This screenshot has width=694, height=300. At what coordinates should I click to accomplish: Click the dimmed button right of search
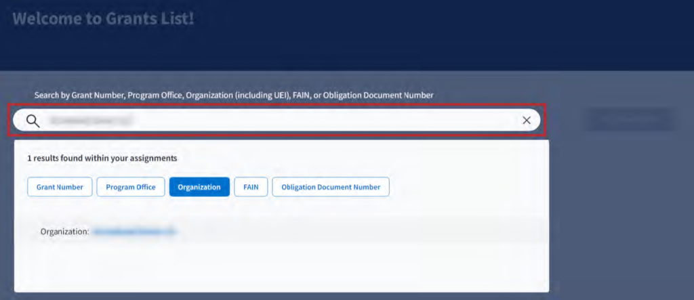click(630, 120)
